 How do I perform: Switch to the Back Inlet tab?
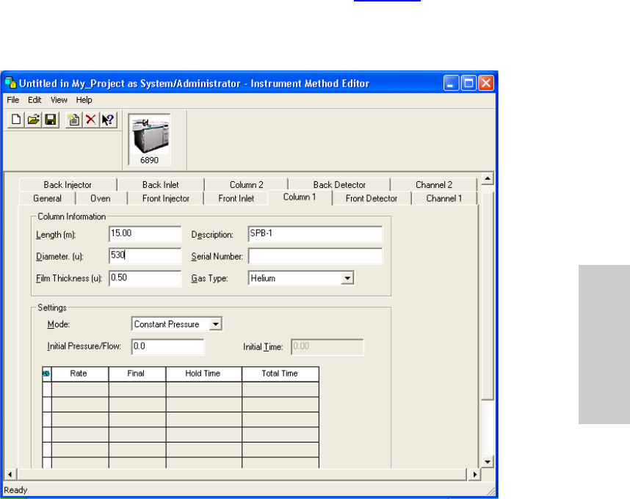(x=160, y=185)
